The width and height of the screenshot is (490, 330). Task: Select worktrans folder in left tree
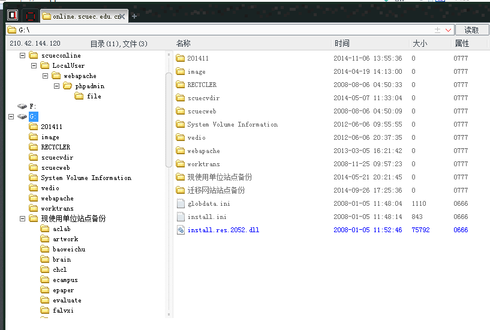point(51,208)
